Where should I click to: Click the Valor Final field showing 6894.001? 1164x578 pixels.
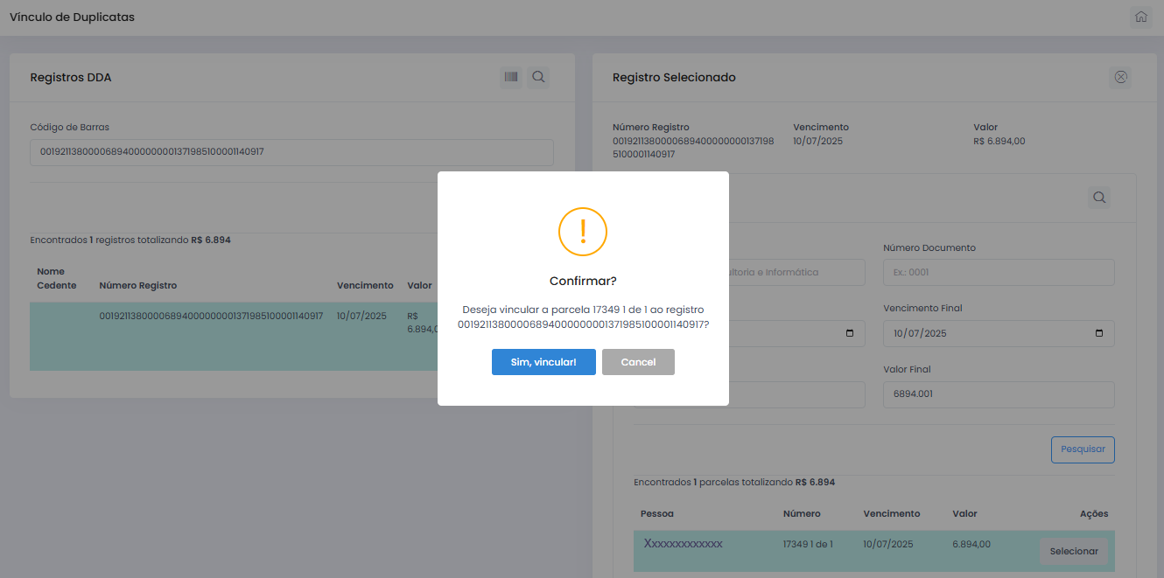(999, 394)
